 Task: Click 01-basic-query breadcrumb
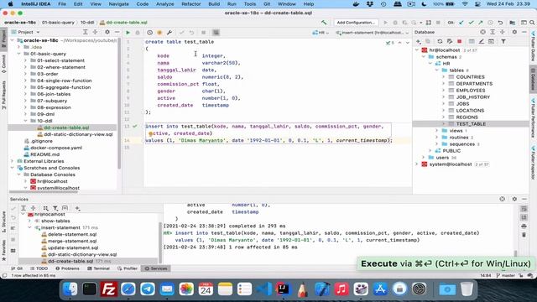[58, 23]
